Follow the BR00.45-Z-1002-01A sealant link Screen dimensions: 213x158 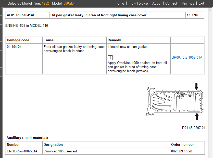pos(187,57)
